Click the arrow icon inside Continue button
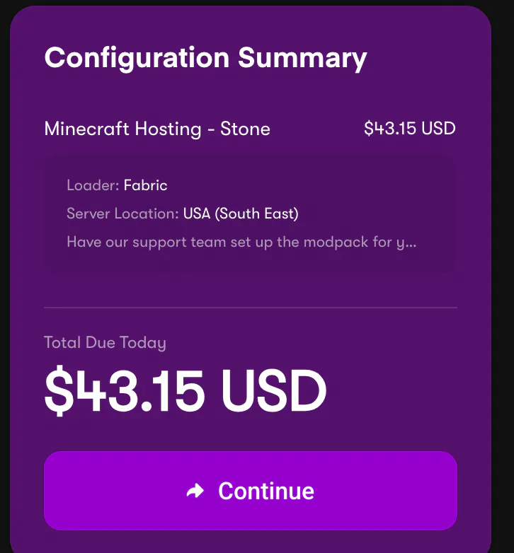514x553 pixels. click(x=195, y=491)
